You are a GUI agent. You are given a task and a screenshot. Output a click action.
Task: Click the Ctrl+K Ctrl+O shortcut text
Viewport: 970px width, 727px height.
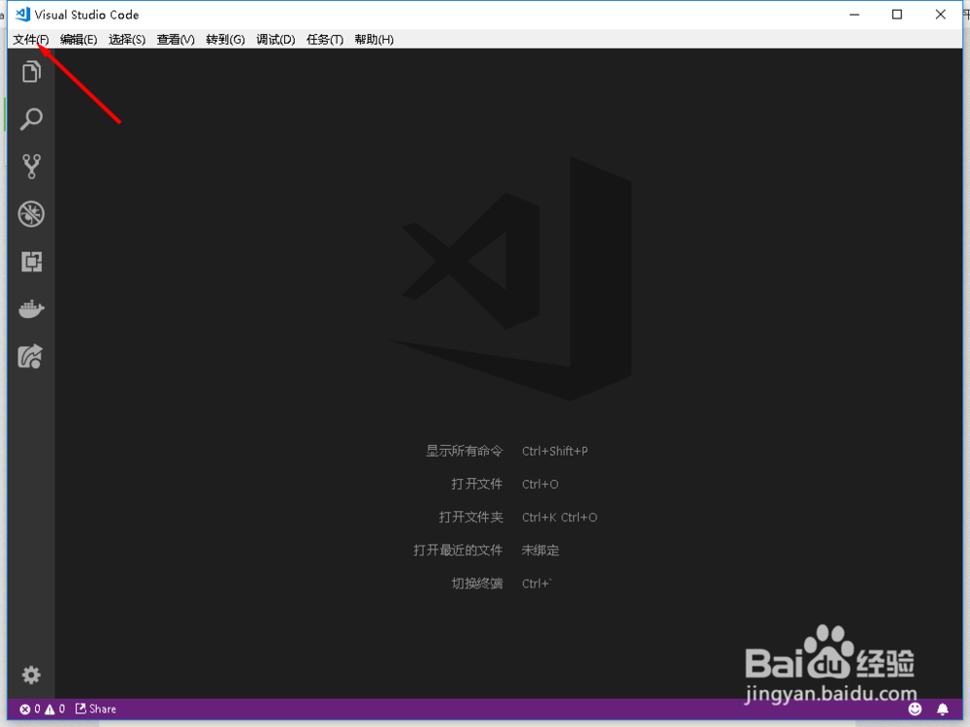tap(560, 518)
